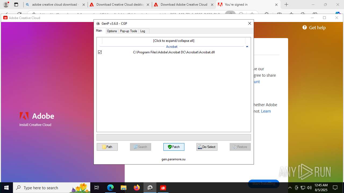Click the Learn link in Creative Cloud installer

[x=266, y=111]
